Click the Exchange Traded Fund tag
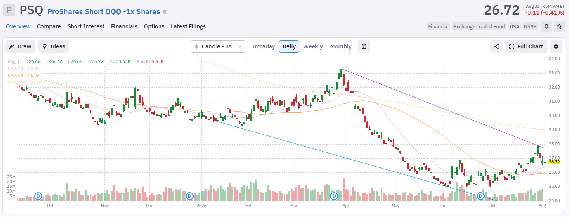Screen dimensions: 569x217 [x=479, y=26]
